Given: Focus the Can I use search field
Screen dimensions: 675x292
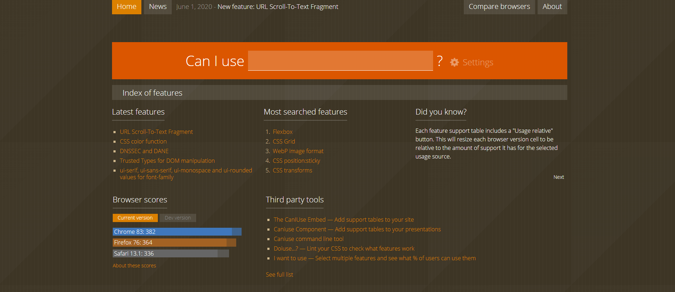Looking at the screenshot, I should coord(340,61).
